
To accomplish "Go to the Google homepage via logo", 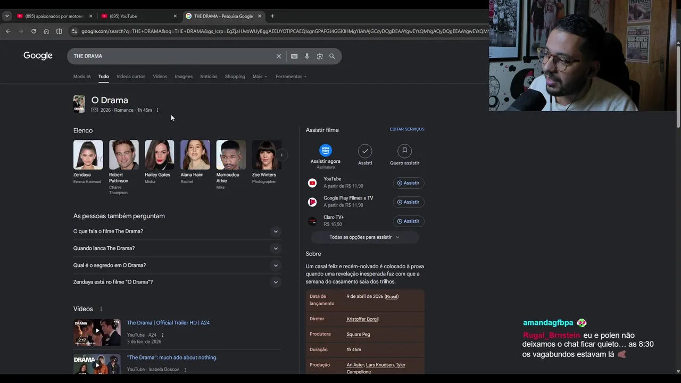I will [x=38, y=56].
